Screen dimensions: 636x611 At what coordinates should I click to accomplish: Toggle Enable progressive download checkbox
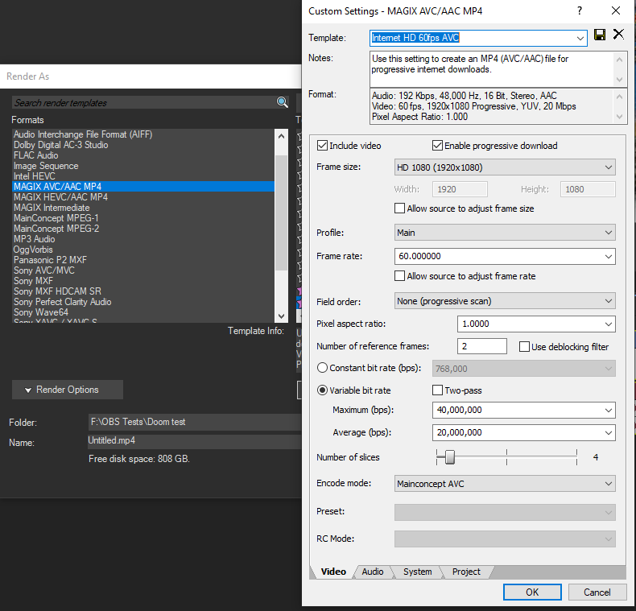point(437,145)
